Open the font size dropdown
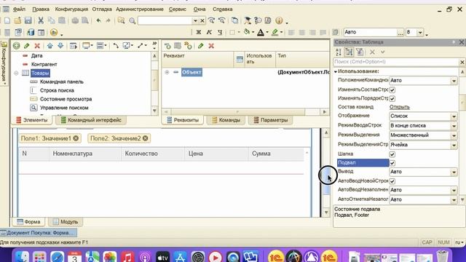Screen dimensions: 466x262 [x=420, y=32]
